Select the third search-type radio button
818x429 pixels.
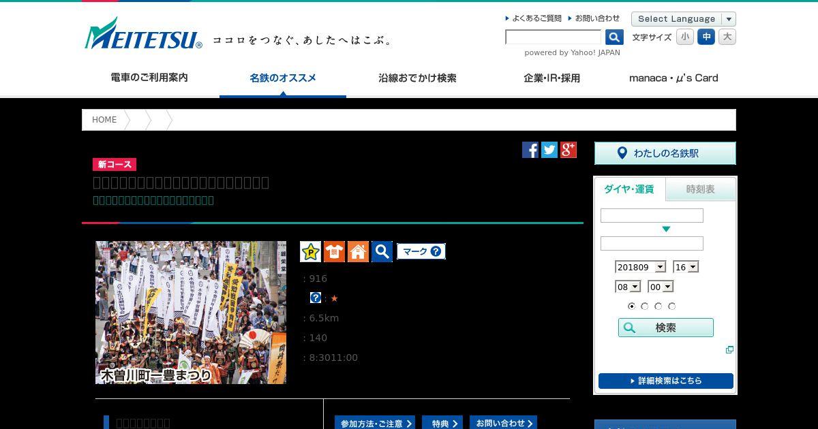click(x=658, y=306)
